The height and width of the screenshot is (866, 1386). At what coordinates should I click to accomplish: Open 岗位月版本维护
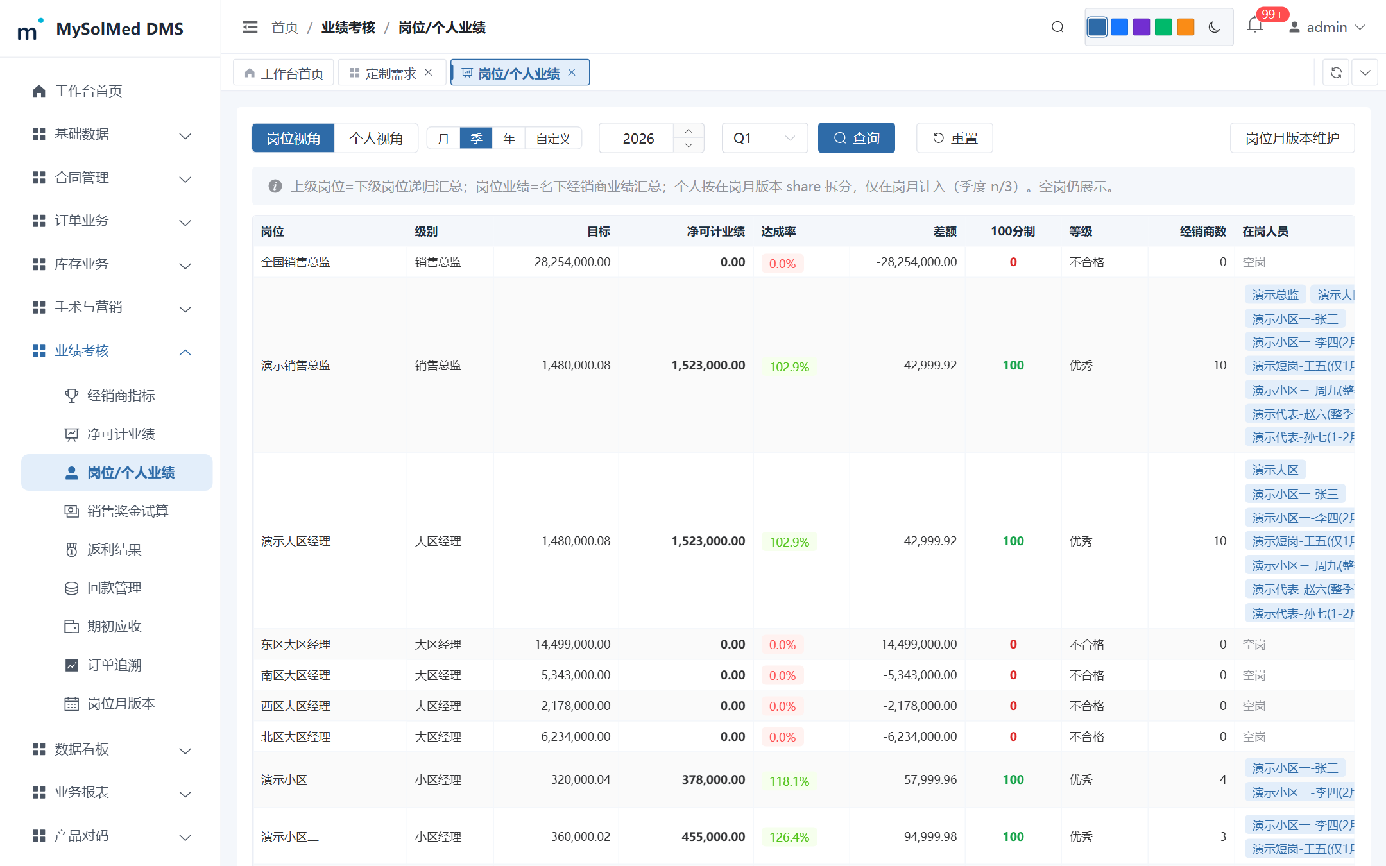(x=1292, y=138)
